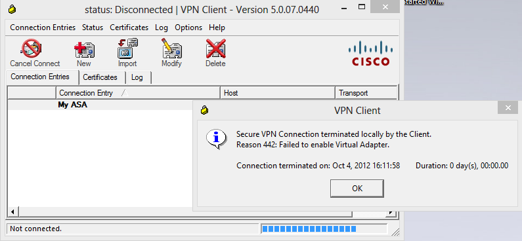This screenshot has width=522, height=241.
Task: Sort by the Connection Entry column header
Action: pyautogui.click(x=138, y=93)
